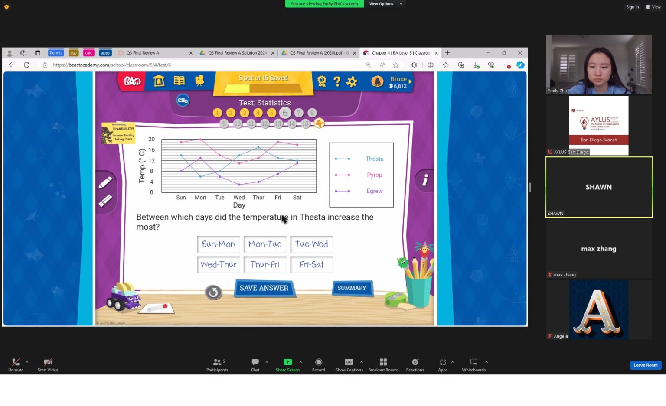Open the guide book icon
This screenshot has height=406, width=666.
click(179, 81)
